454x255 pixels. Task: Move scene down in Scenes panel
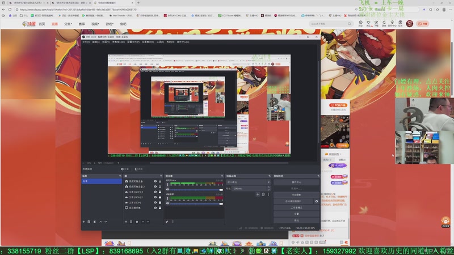click(106, 222)
